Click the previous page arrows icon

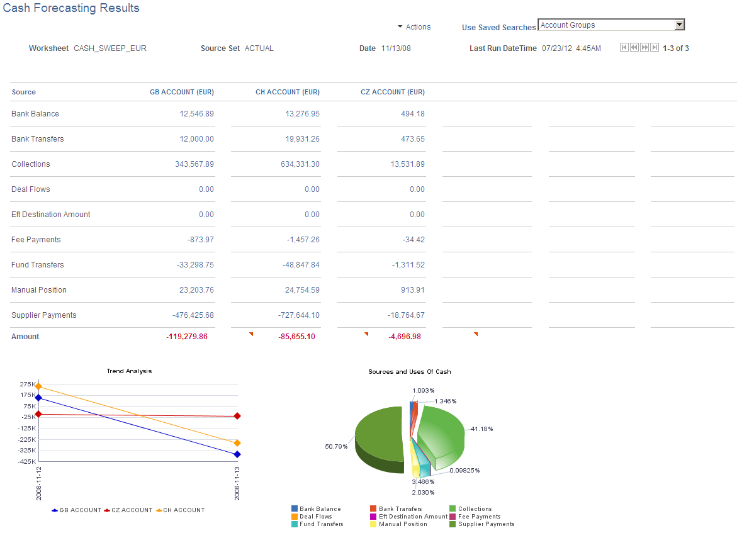click(x=634, y=47)
